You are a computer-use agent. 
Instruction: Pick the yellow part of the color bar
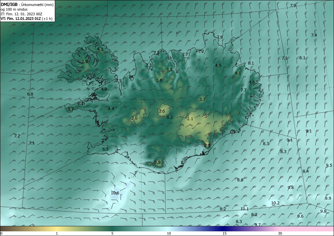click(57, 229)
